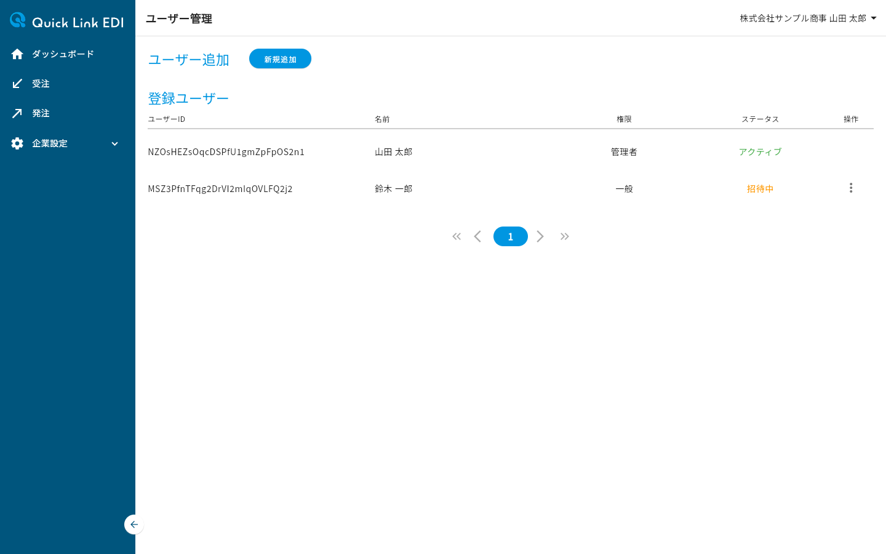Click the 権限 column header
This screenshot has width=886, height=554.
(624, 119)
